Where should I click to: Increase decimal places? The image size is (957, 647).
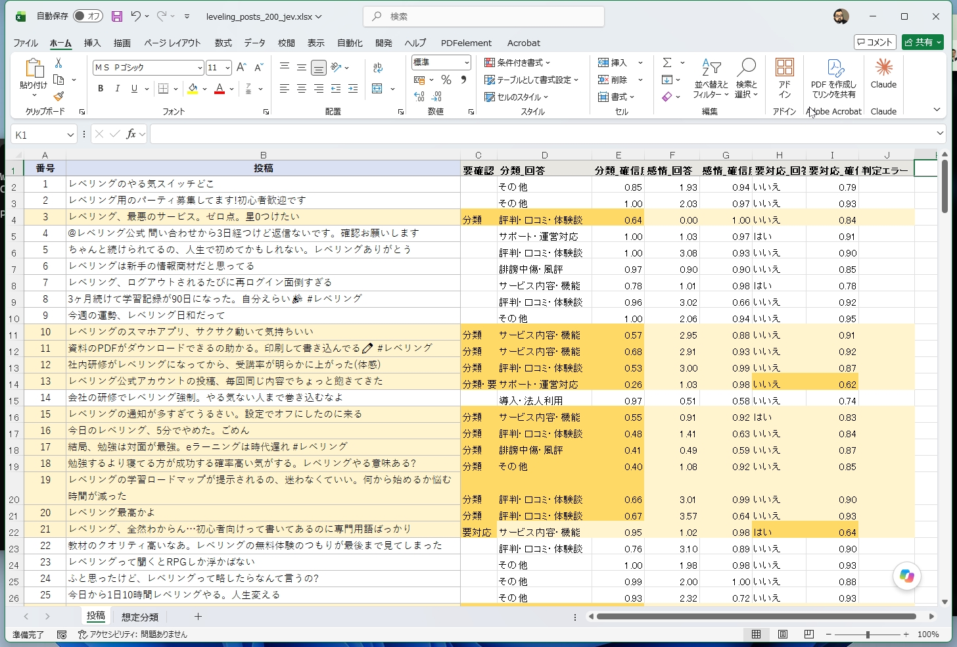click(419, 97)
